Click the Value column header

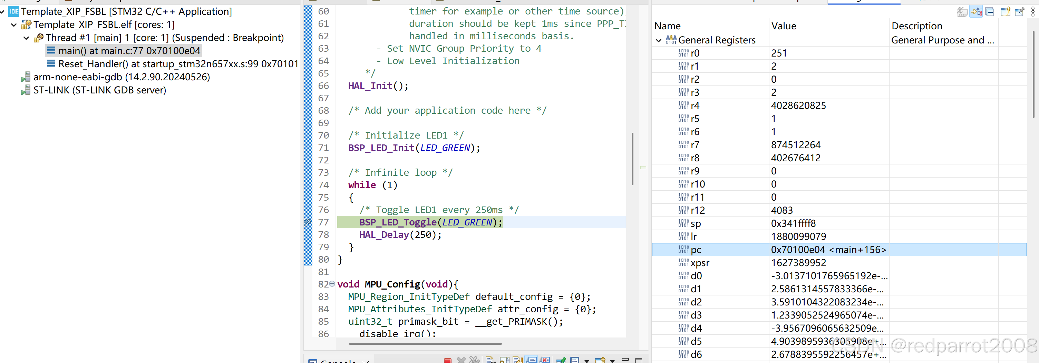point(784,26)
